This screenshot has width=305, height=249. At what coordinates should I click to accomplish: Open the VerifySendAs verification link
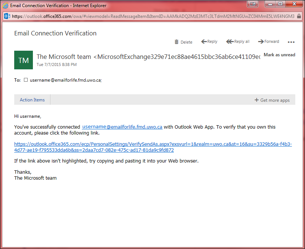click(153, 147)
